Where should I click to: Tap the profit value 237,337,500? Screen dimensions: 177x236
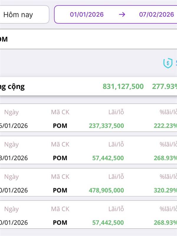[x=106, y=126]
